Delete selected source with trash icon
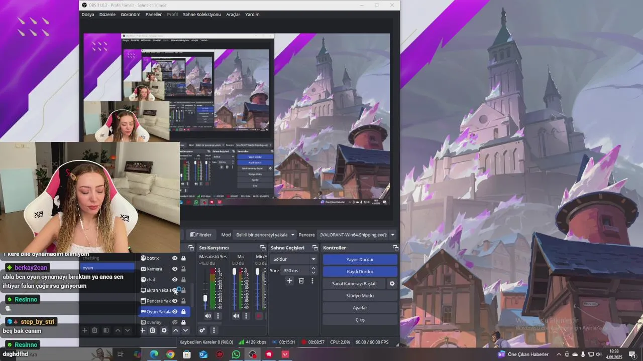The height and width of the screenshot is (361, 643). pos(153,330)
